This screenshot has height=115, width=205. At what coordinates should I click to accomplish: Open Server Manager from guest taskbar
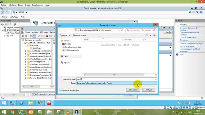[12, 103]
